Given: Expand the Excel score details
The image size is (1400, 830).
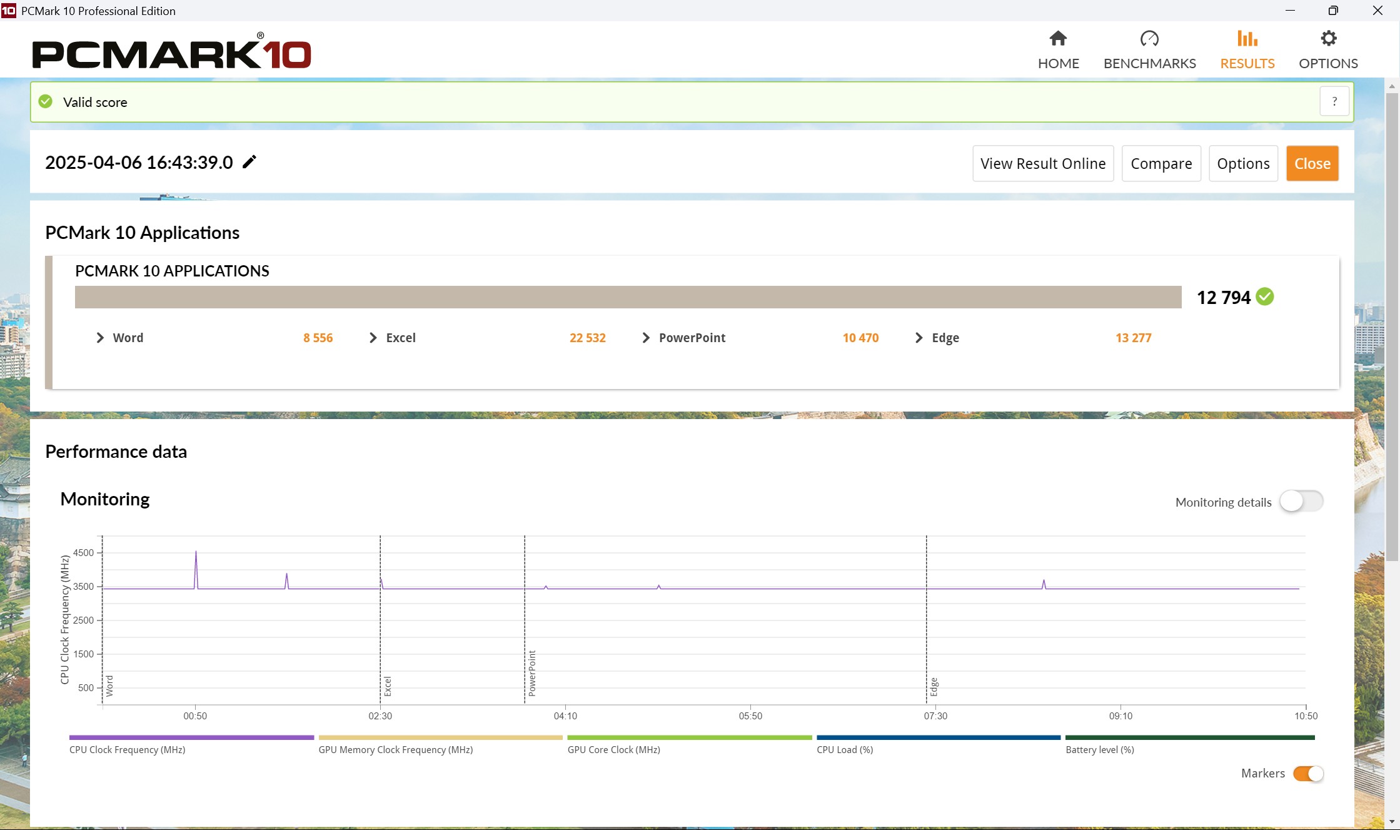Looking at the screenshot, I should coord(373,338).
